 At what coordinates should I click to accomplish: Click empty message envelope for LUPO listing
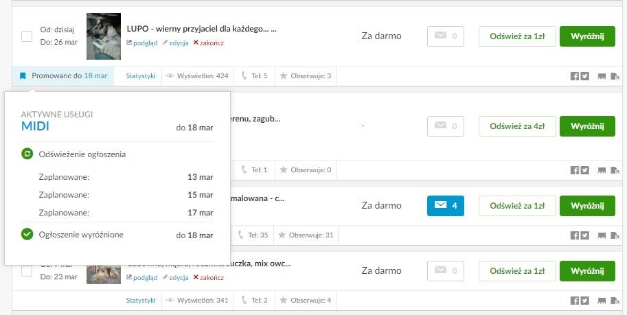point(446,36)
